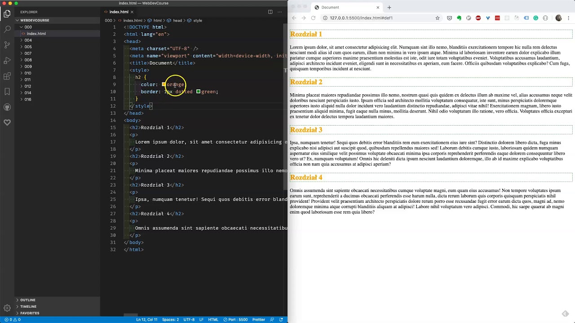Select the index.html editor tab
575x323 pixels.
119,12
